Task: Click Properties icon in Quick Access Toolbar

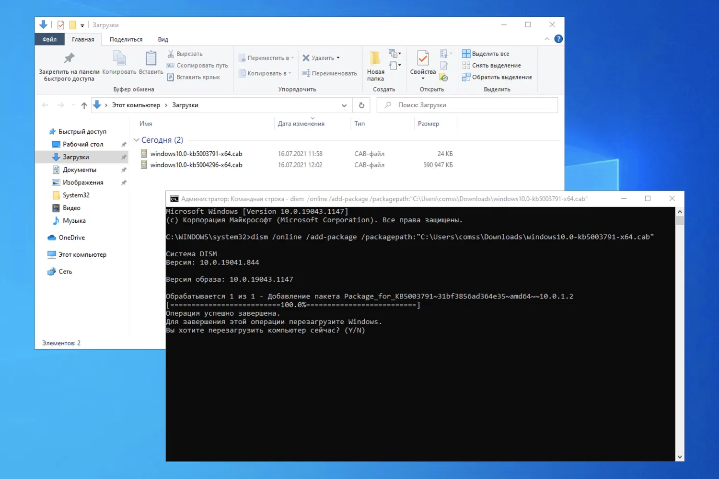Action: [61, 25]
